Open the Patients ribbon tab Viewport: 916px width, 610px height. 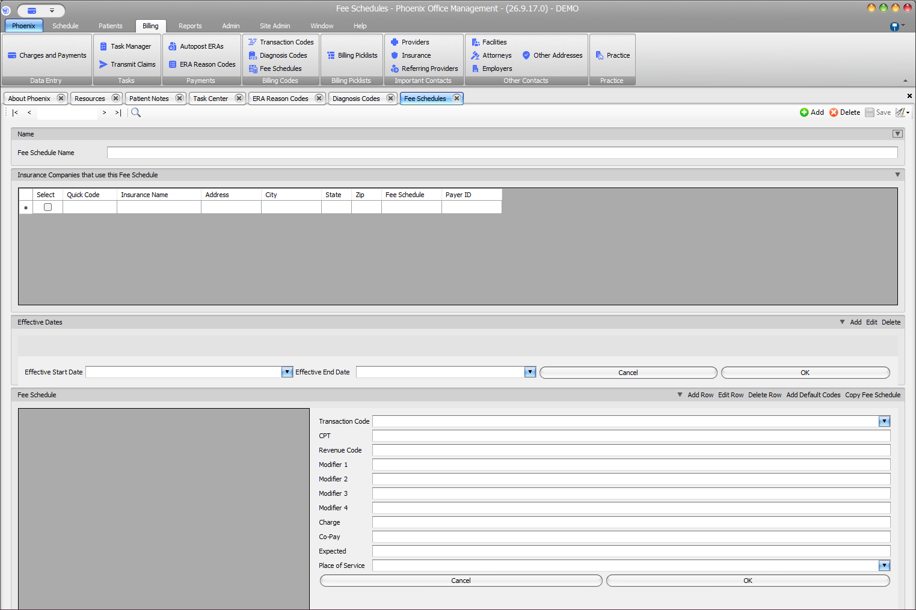[x=110, y=26]
